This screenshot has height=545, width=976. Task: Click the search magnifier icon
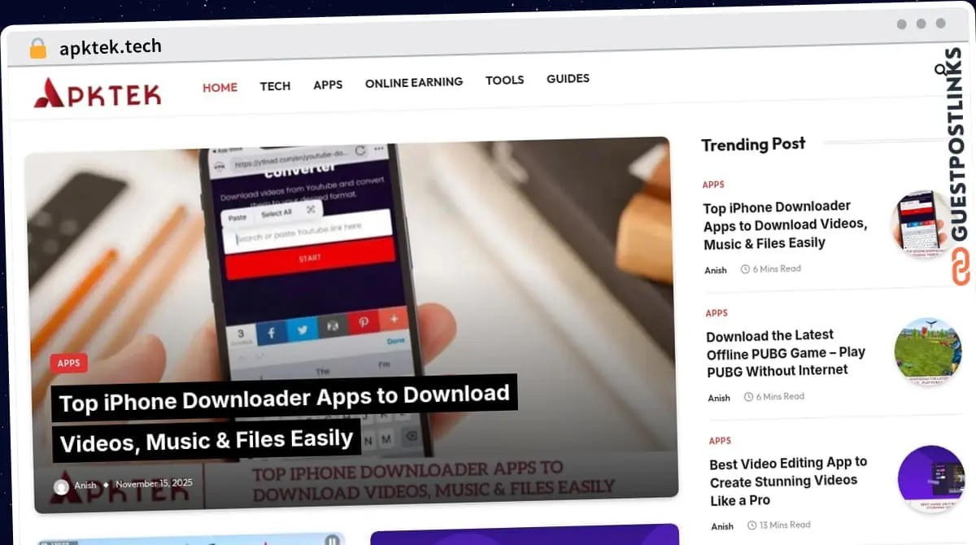click(x=941, y=70)
